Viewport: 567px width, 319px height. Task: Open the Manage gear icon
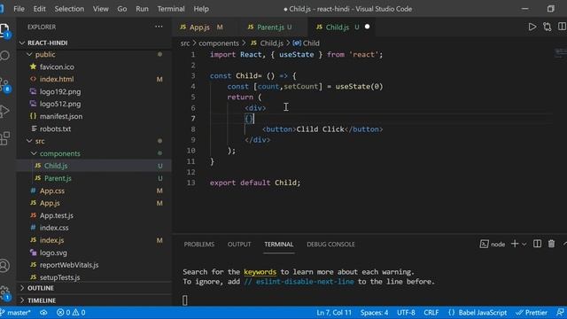(x=4, y=292)
